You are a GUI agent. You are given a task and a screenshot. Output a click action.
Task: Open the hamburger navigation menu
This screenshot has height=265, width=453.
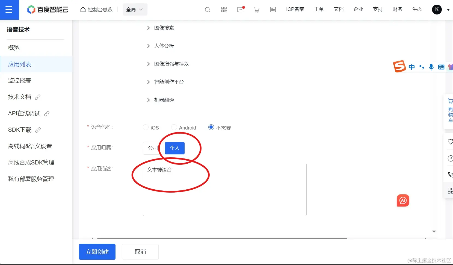(9, 10)
